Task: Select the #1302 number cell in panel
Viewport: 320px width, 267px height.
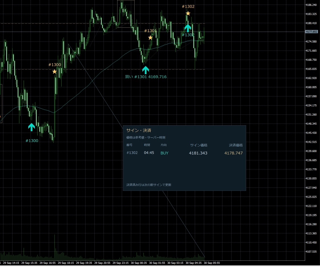Action: coord(132,153)
